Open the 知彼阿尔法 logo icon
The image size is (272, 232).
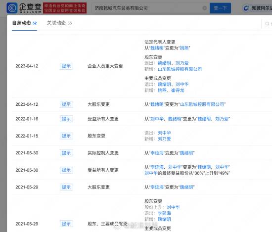[246, 8]
